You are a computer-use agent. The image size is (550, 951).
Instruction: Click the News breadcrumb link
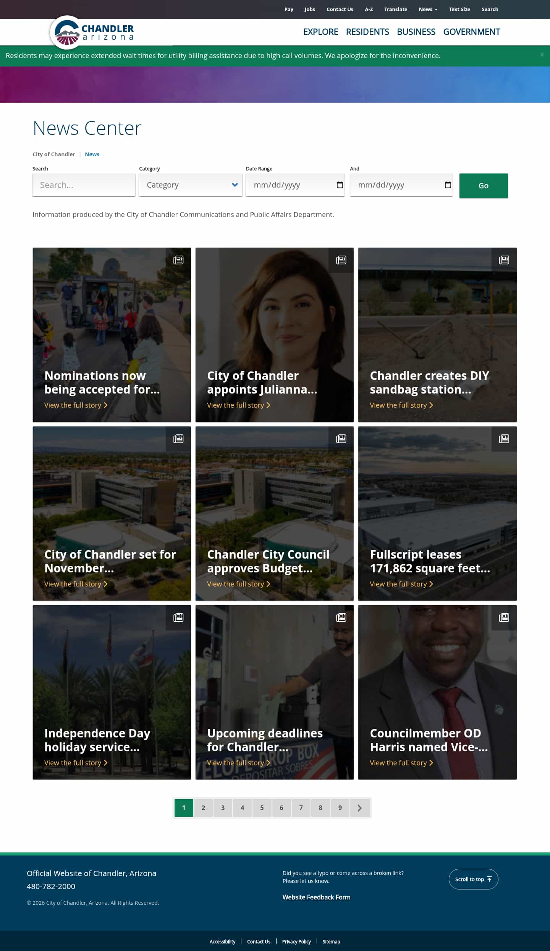click(x=92, y=154)
